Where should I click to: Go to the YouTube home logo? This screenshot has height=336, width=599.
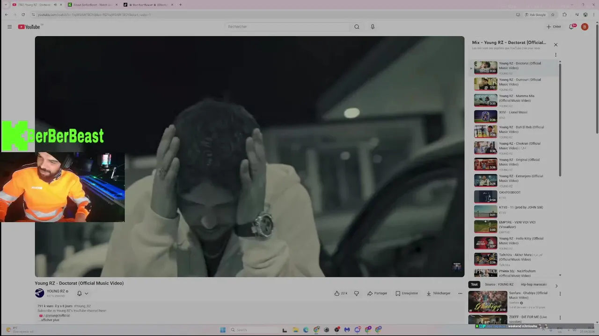coord(30,27)
